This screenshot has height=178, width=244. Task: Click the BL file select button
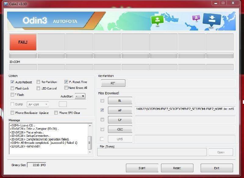coord(120,100)
